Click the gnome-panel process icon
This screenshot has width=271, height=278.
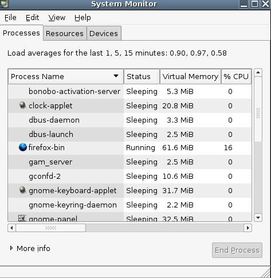[x=22, y=218]
